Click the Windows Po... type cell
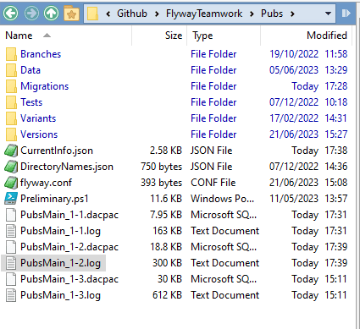 [223, 199]
